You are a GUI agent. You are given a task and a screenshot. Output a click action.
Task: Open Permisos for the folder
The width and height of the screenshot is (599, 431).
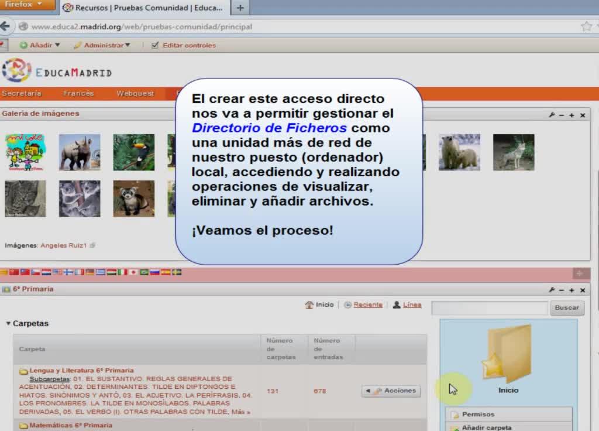(x=508, y=414)
